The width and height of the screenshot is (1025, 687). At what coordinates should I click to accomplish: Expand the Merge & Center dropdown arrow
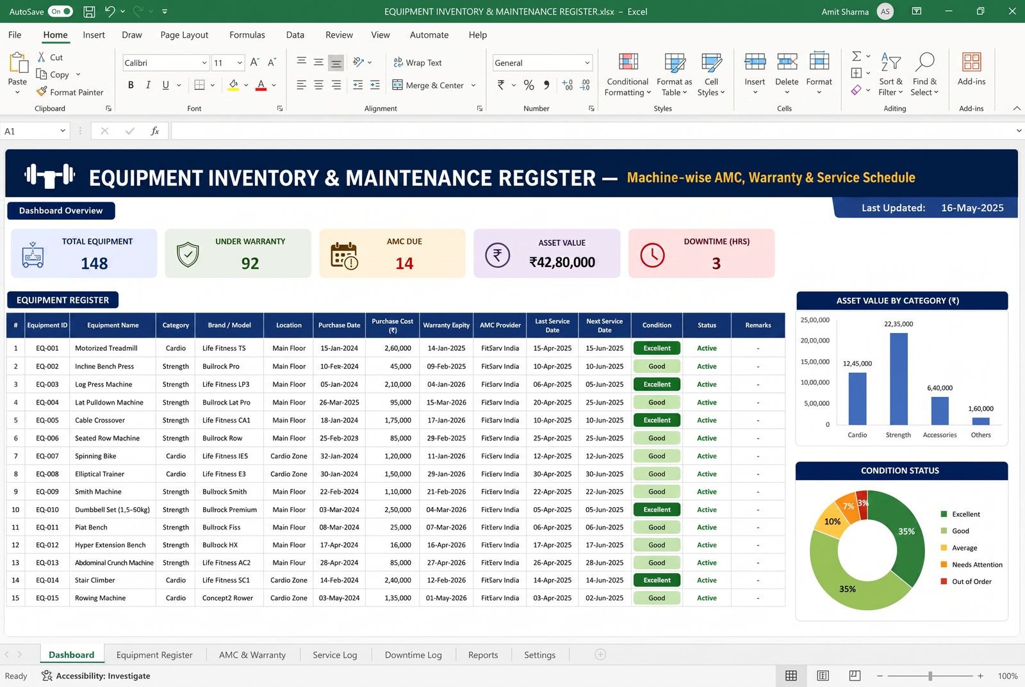point(473,85)
